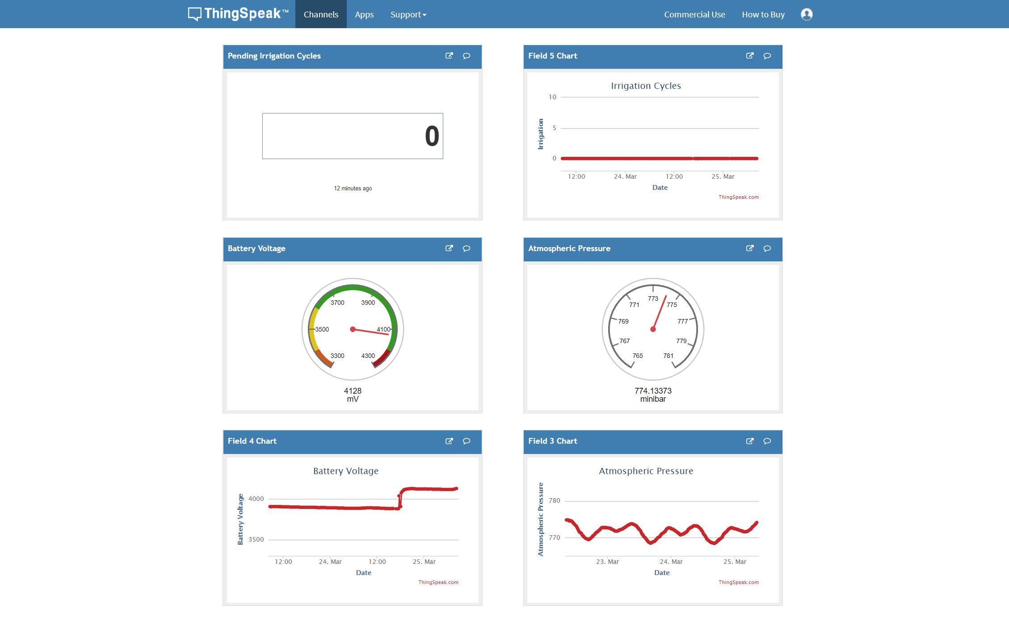Viewport: 1009px width, 622px height.
Task: Click comment icon on Pending Irrigation Cycles
Action: (467, 56)
